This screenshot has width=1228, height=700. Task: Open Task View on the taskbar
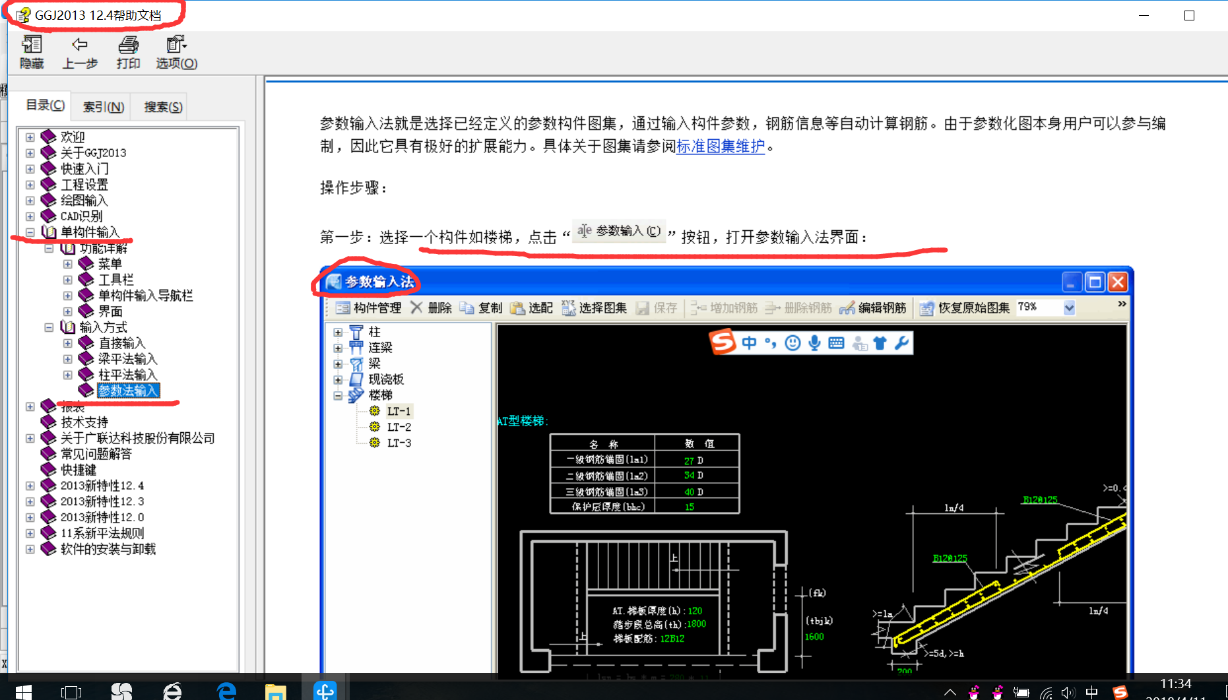[71, 691]
